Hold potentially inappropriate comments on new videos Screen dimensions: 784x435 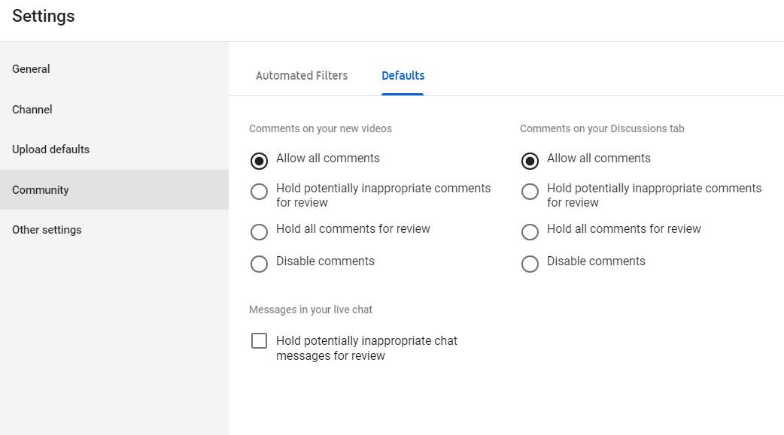(259, 192)
